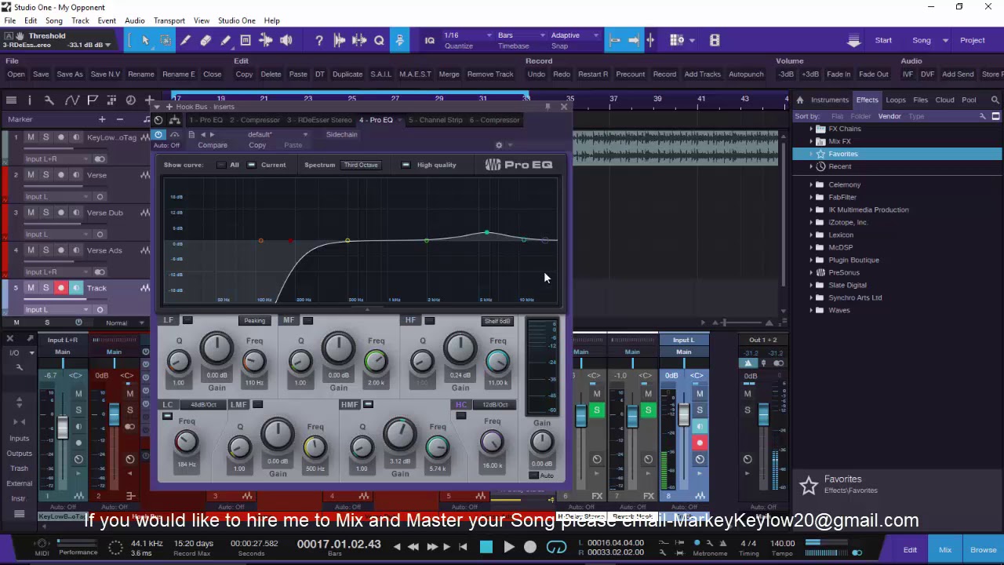
Task: Open the Third Octave spectrum dropdown
Action: tap(360, 165)
